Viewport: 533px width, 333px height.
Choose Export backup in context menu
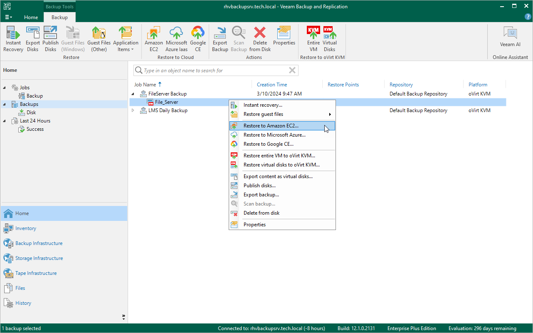[x=282, y=195]
